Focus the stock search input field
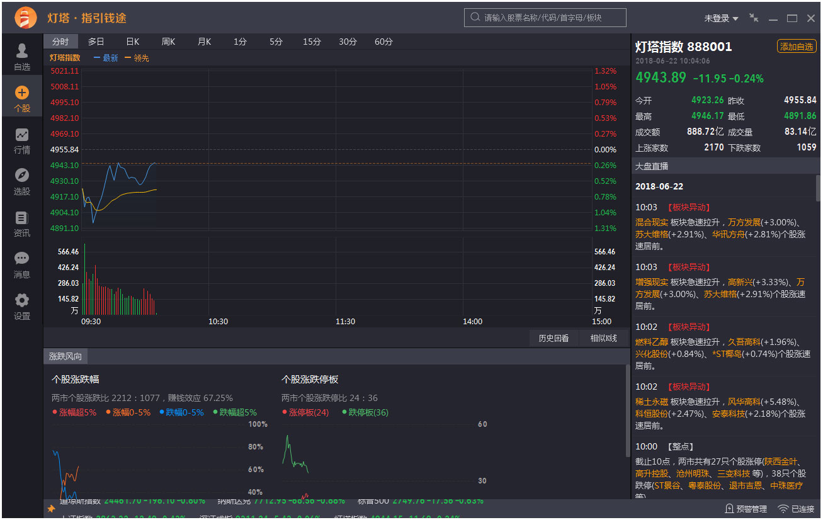The image size is (823, 520). pos(545,18)
